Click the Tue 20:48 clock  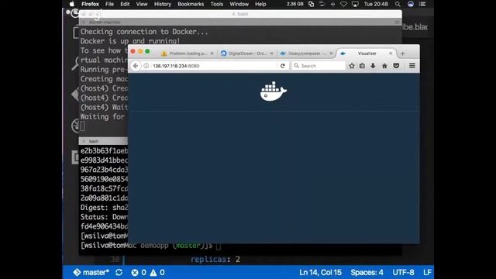coord(376,4)
